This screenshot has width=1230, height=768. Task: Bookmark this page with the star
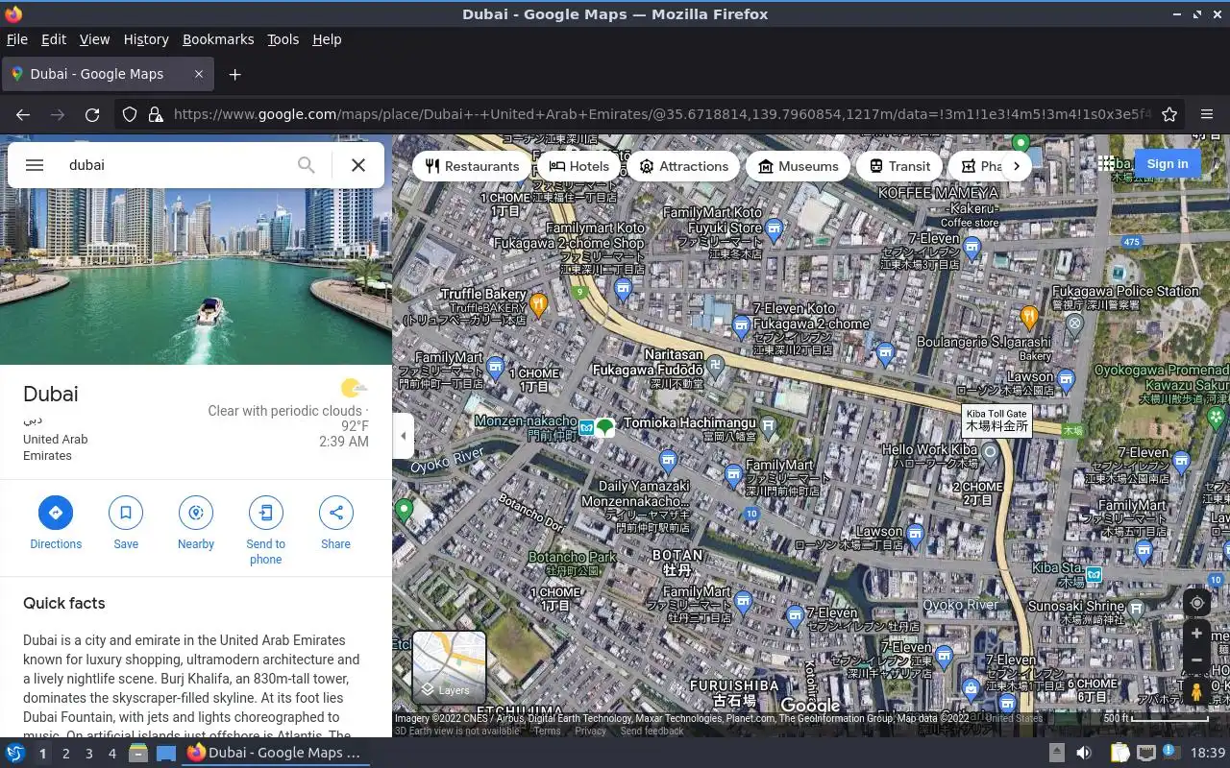pyautogui.click(x=1169, y=114)
